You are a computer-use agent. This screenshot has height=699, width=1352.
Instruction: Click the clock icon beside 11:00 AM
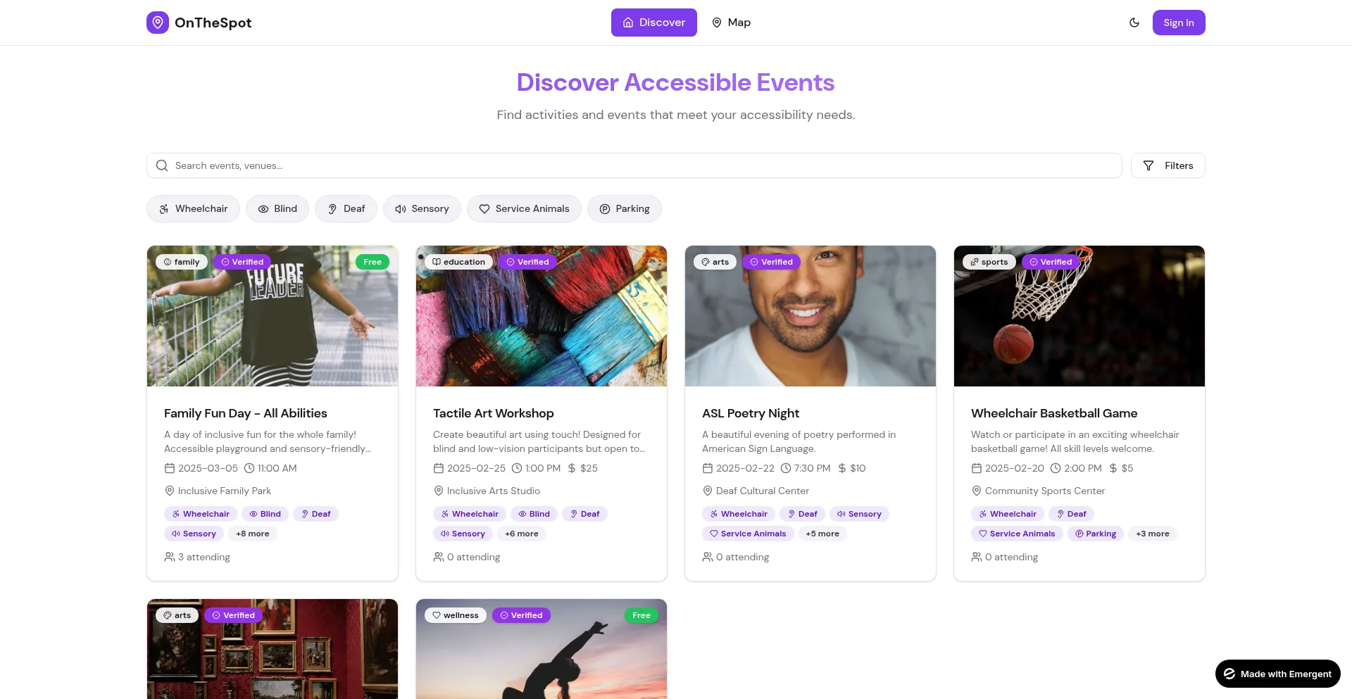tap(249, 468)
